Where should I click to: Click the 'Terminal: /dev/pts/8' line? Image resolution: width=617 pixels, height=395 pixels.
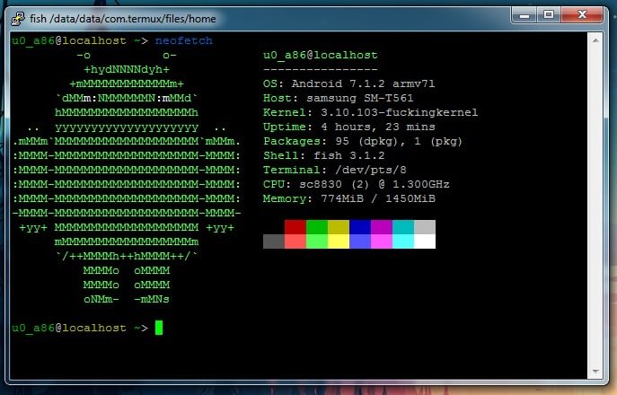coord(334,170)
